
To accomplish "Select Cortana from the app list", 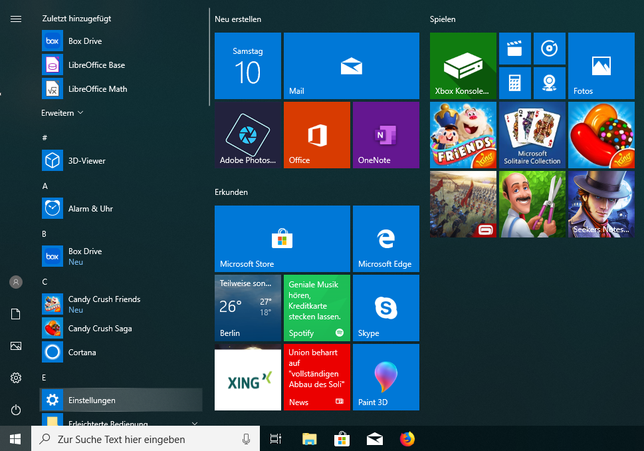I will (x=82, y=353).
